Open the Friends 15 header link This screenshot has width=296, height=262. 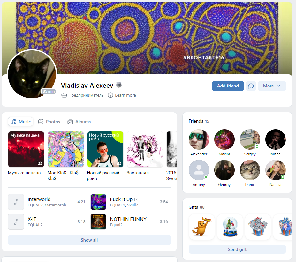(x=199, y=121)
